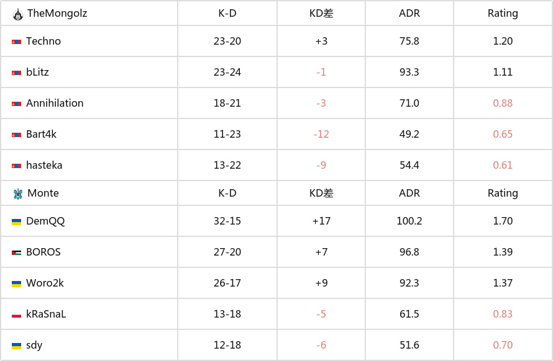The image size is (553, 361).
Task: Click Bart4k's -12 KD difference cell
Action: 321,134
